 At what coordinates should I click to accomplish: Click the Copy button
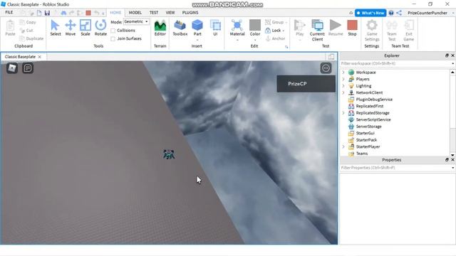28,22
